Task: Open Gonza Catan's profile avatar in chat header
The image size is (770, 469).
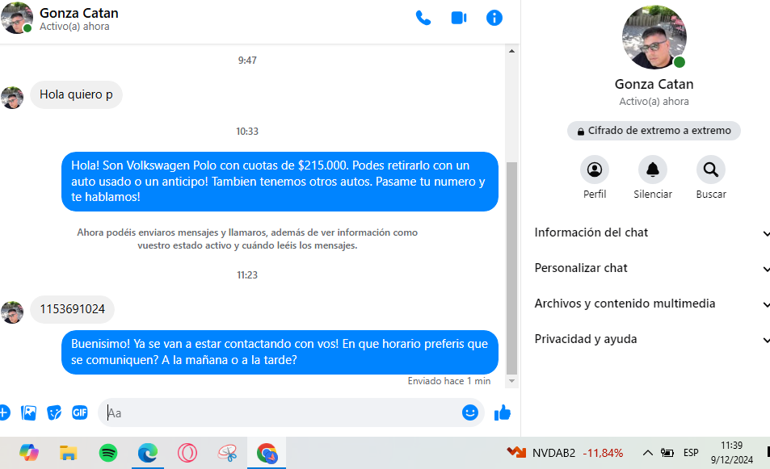Action: (x=16, y=18)
